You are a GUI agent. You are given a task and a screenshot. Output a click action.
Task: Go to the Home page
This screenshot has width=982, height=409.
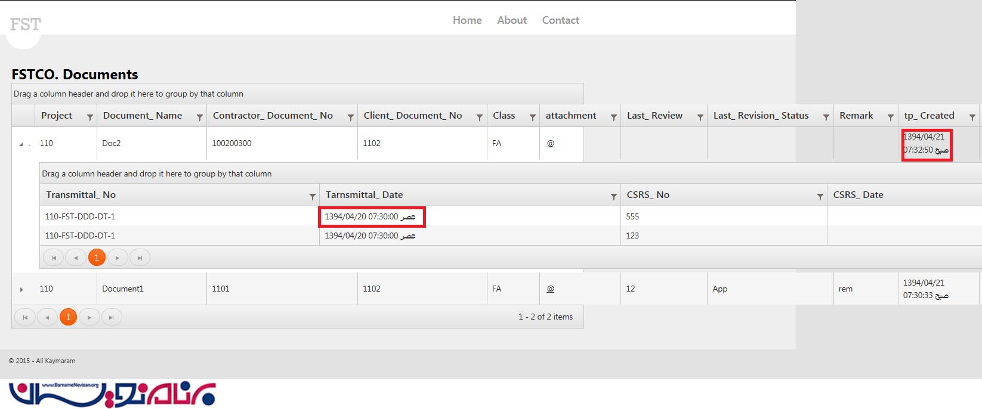click(x=467, y=20)
